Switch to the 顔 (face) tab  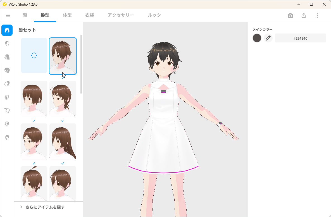coord(25,15)
